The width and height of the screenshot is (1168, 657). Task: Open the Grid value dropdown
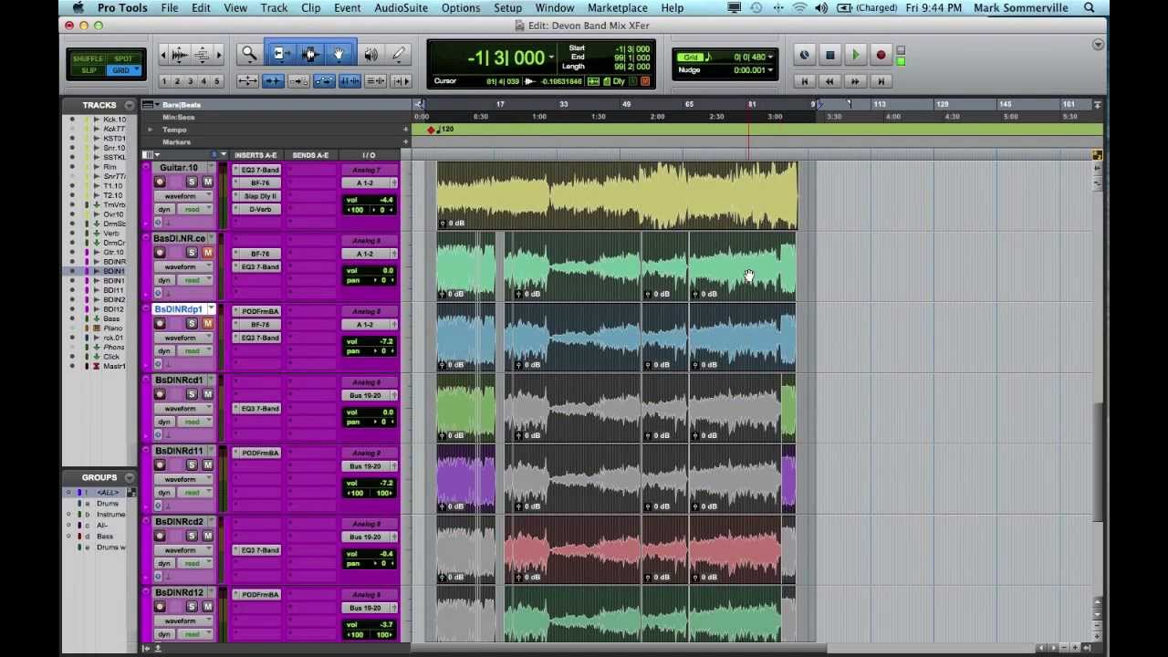tap(771, 57)
